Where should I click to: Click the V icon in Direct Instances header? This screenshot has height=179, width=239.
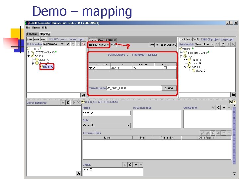click(x=63, y=103)
